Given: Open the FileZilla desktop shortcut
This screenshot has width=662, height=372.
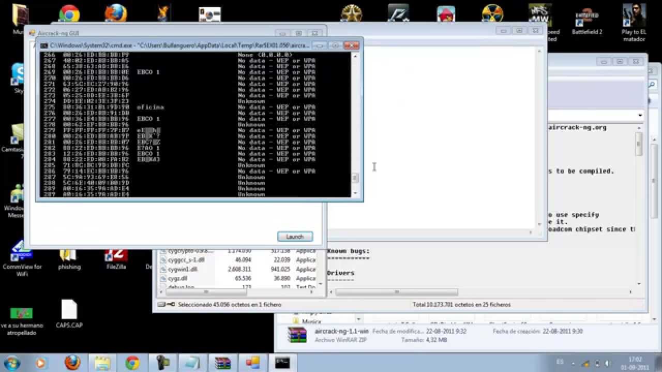Looking at the screenshot, I should [116, 258].
